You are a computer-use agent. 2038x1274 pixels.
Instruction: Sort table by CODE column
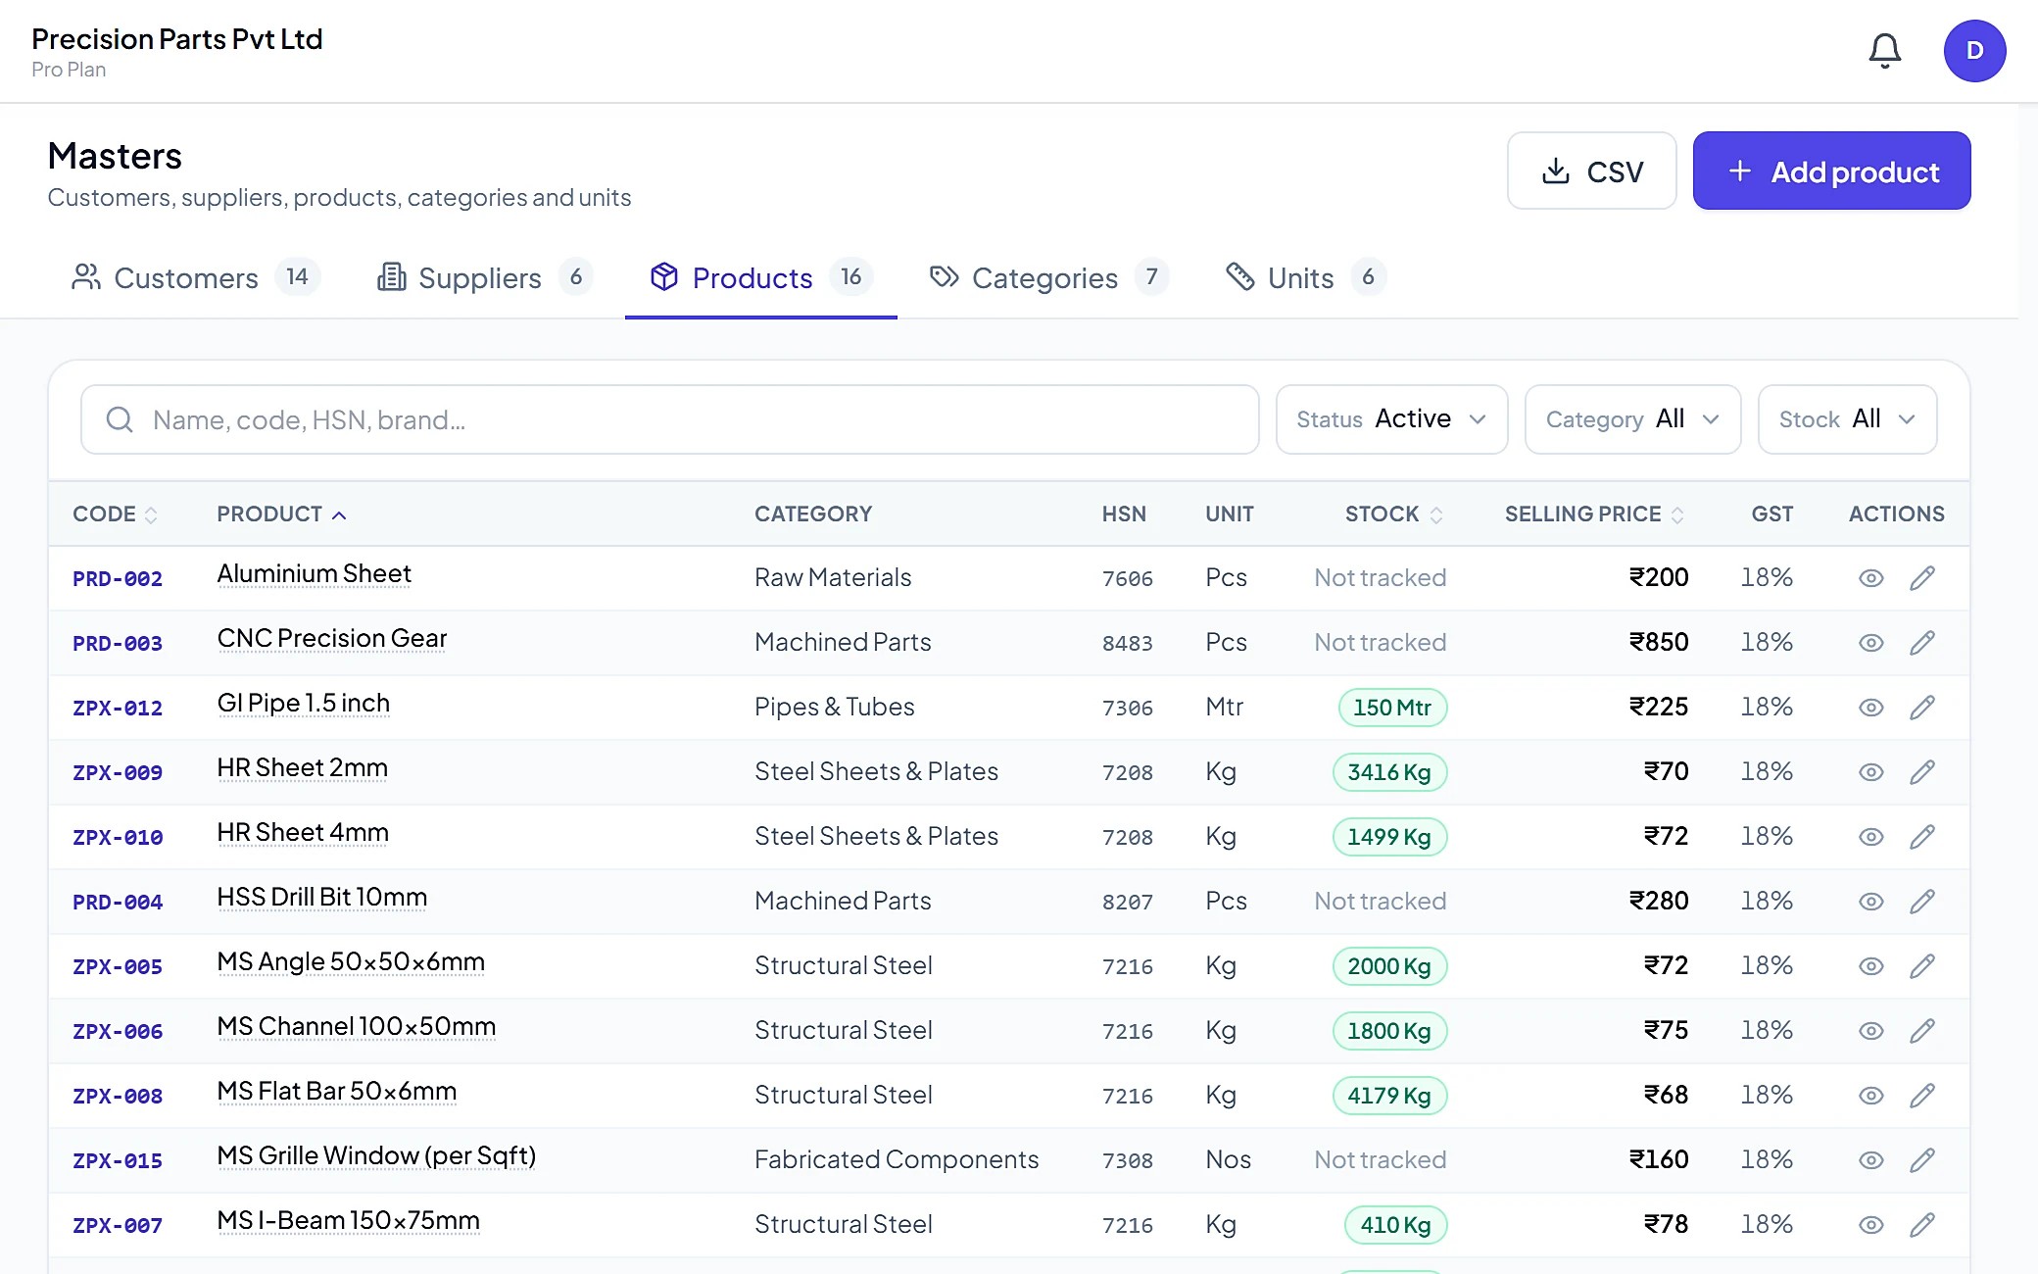tap(115, 514)
